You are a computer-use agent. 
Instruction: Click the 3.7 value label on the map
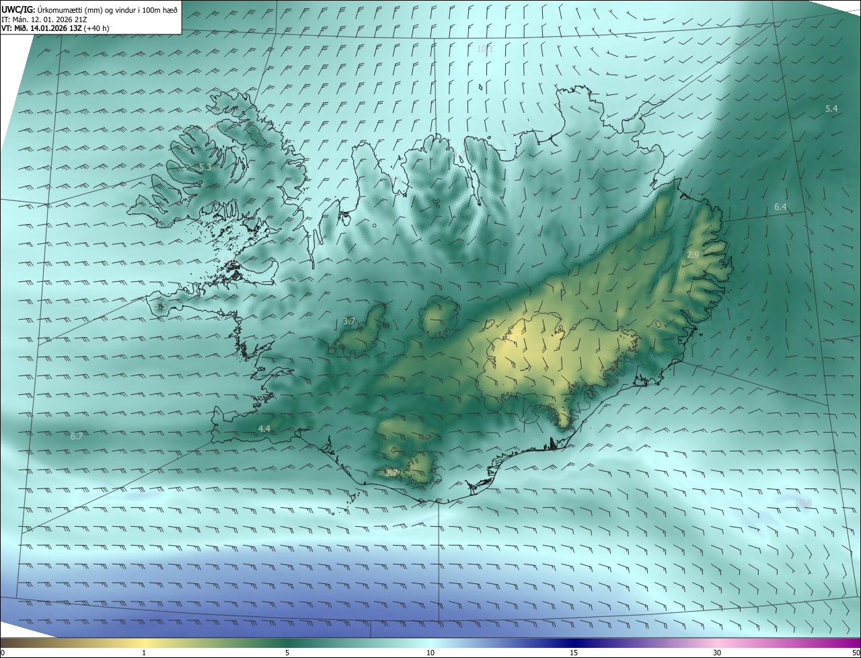[x=348, y=322]
